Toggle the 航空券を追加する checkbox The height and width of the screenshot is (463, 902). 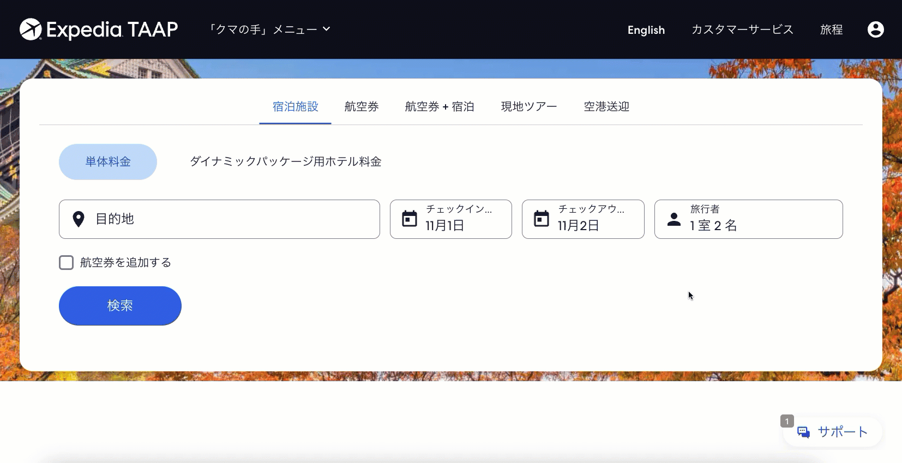click(66, 263)
